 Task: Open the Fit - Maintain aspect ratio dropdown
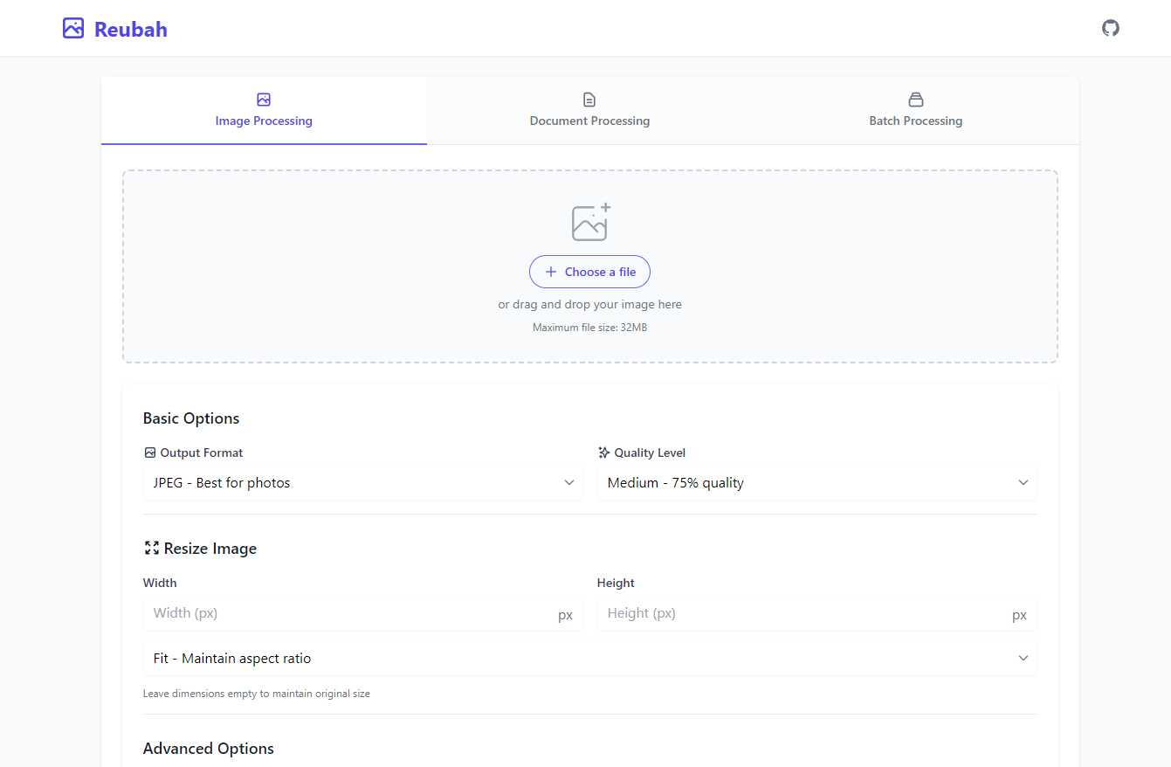pos(590,658)
